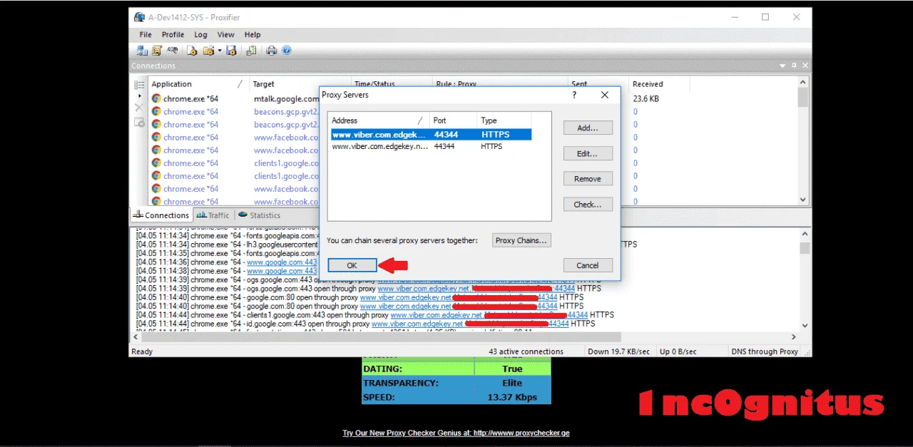Click the New Profile toolbar icon
Viewport: 913px width, 447px height.
[193, 51]
